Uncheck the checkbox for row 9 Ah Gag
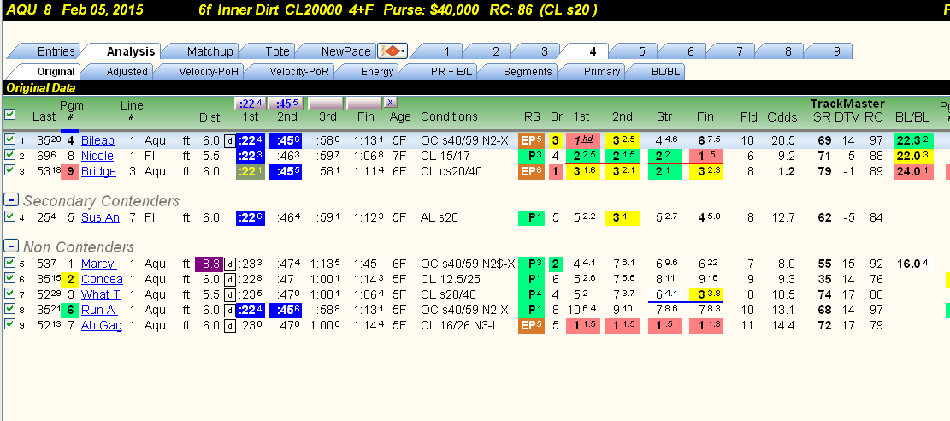Viewport: 950px width, 421px height. tap(9, 325)
